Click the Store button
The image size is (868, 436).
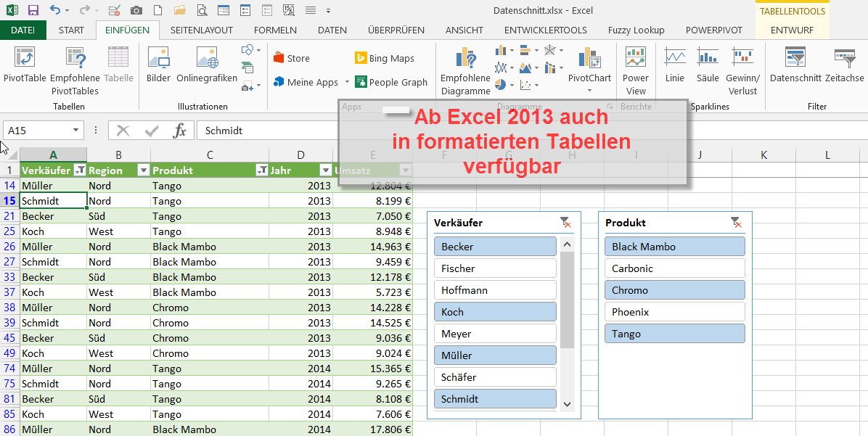coord(292,59)
